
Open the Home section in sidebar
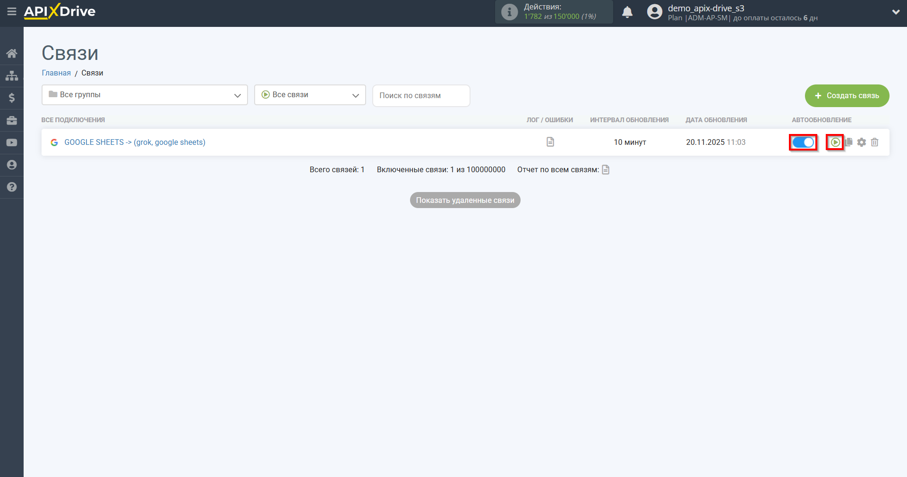pyautogui.click(x=12, y=53)
